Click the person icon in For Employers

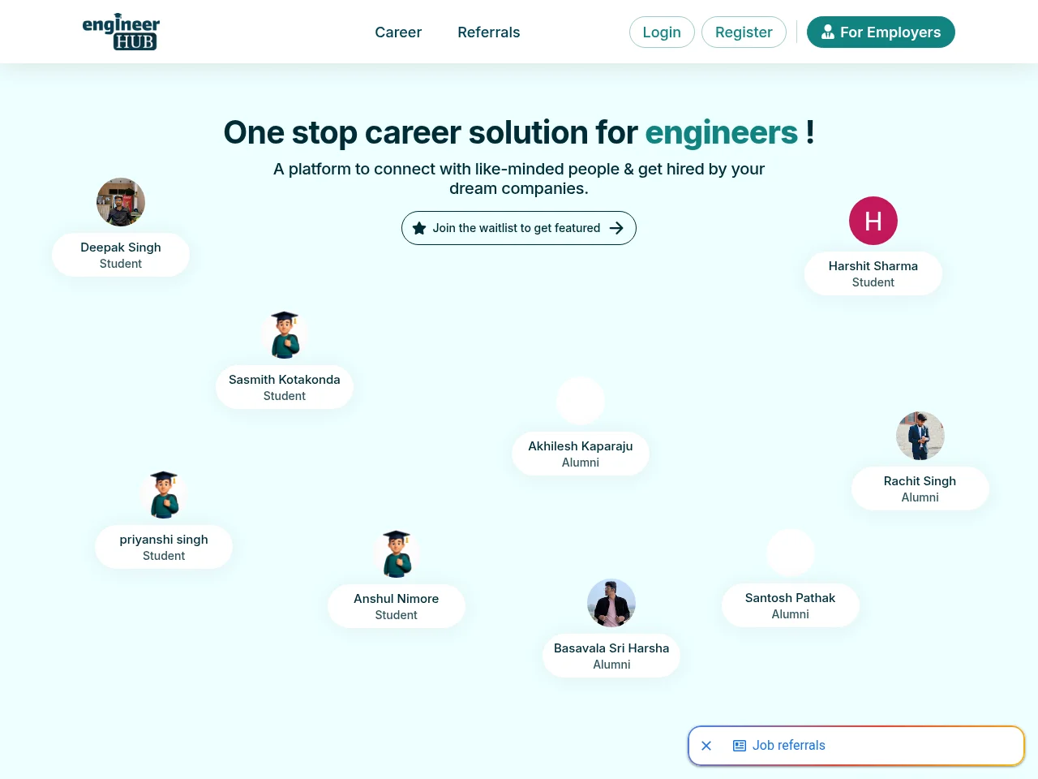coord(827,32)
